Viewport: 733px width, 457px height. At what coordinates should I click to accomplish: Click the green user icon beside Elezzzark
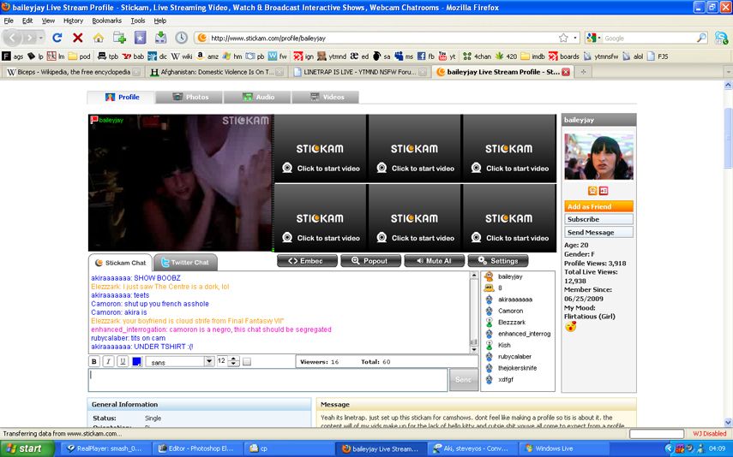pyautogui.click(x=489, y=322)
